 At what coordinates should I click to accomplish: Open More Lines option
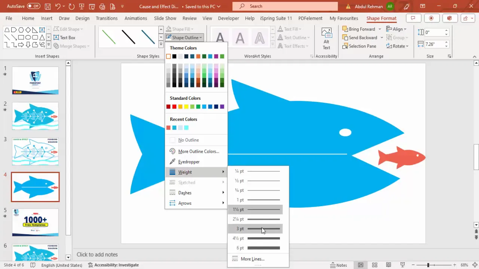[255, 259]
